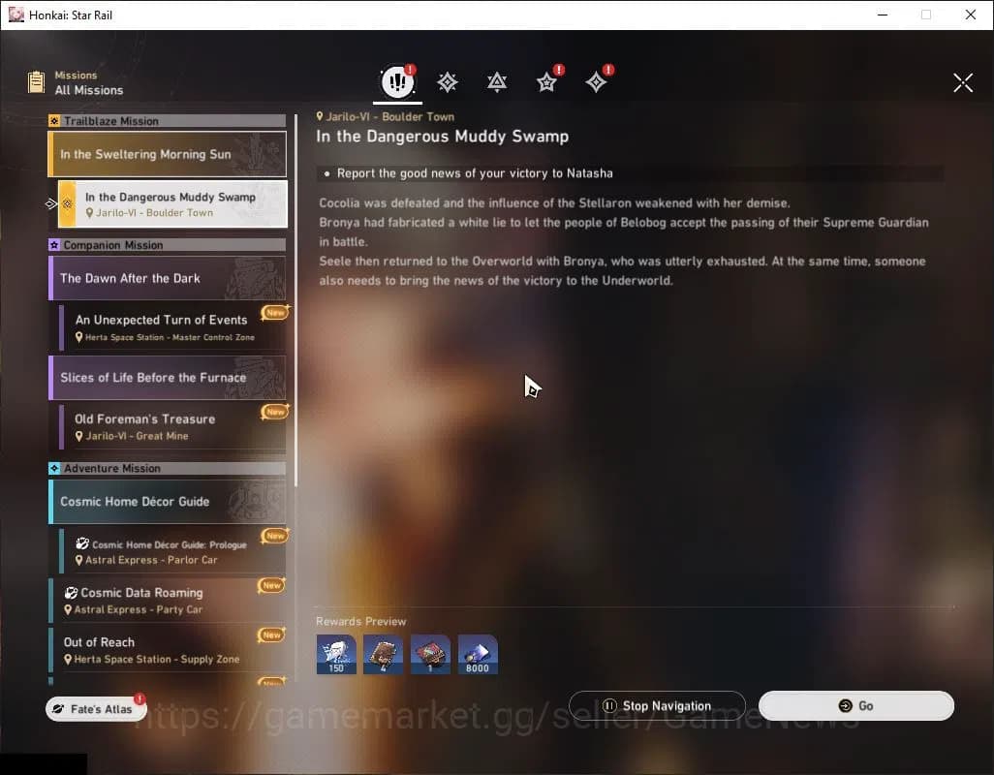Click the mission list scrollbar
The image size is (994, 775).
[x=295, y=399]
